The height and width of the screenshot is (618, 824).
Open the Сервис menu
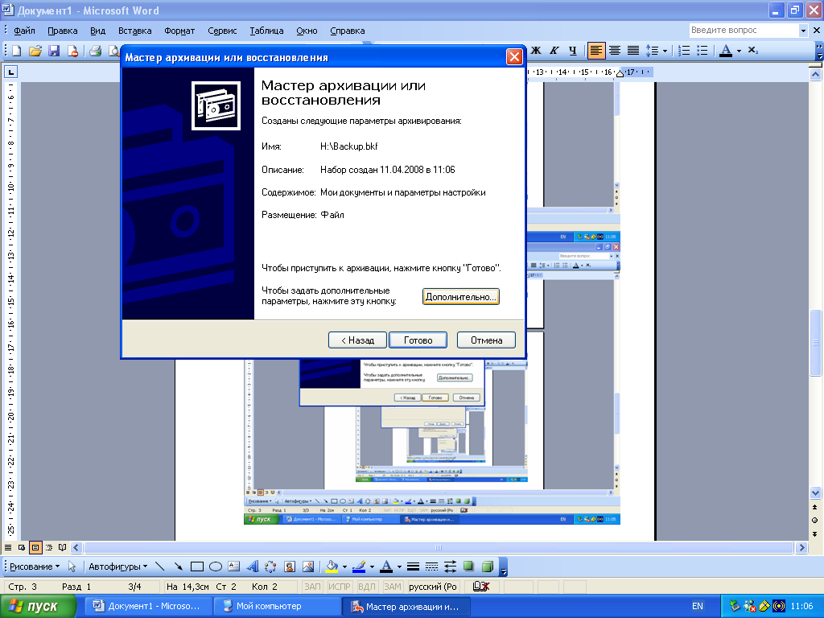222,31
